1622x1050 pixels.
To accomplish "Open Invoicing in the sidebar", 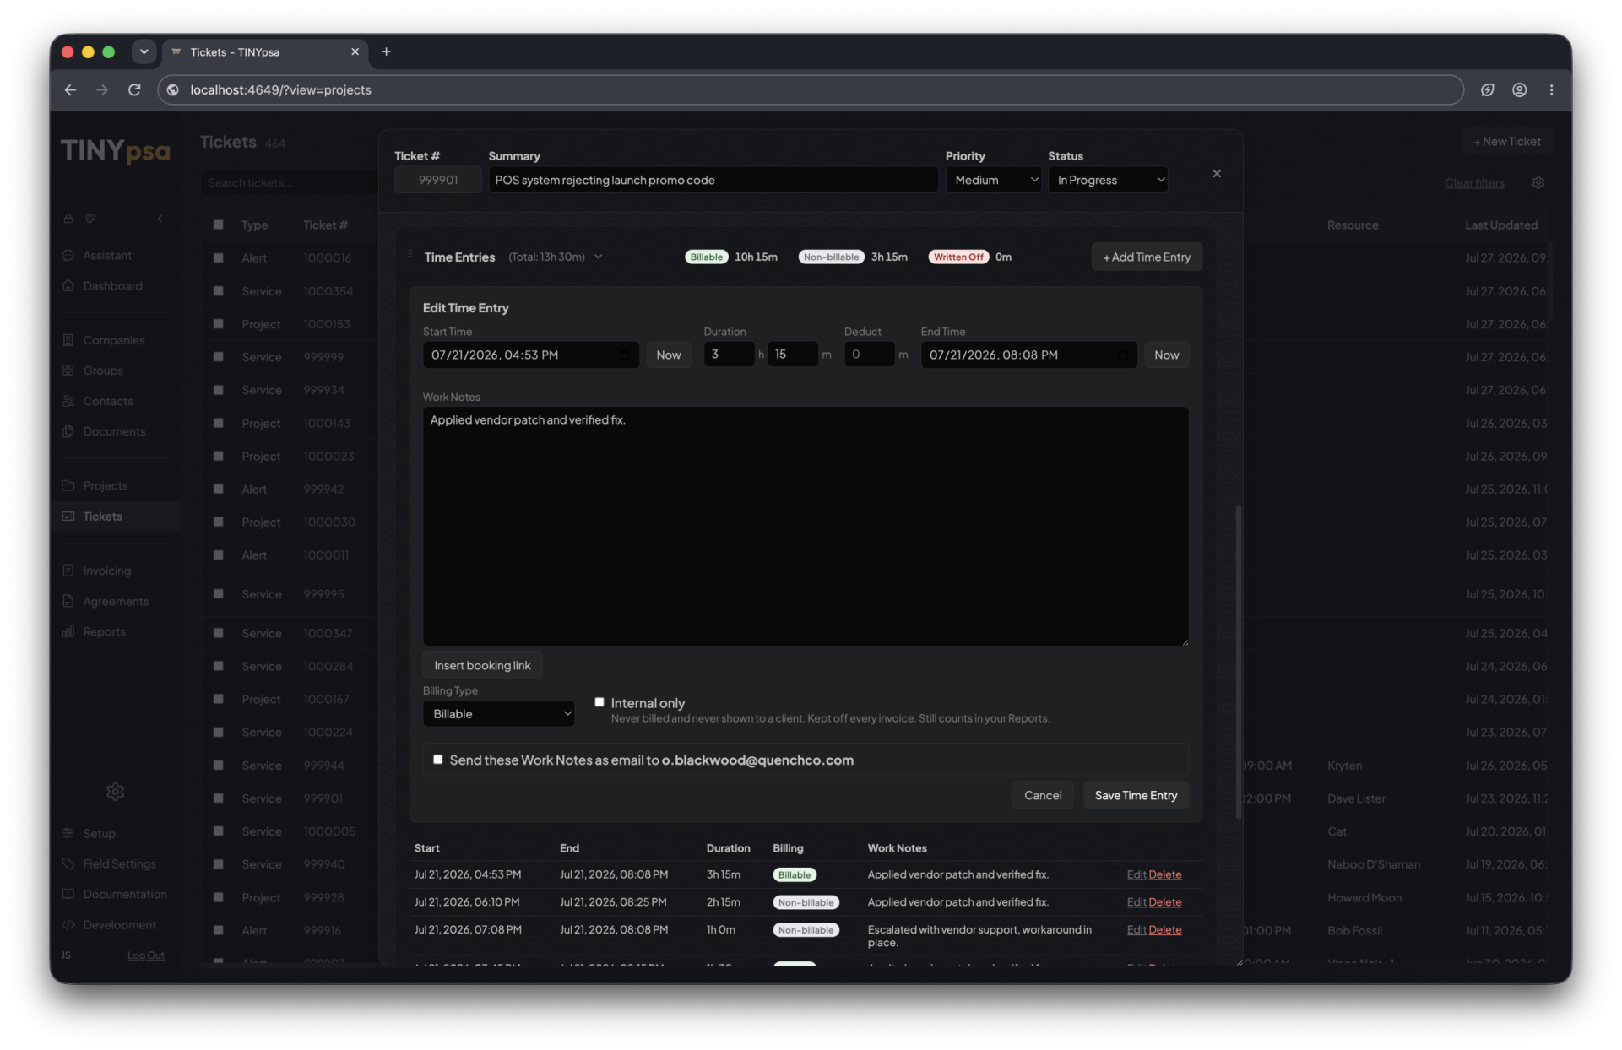I will click(106, 571).
